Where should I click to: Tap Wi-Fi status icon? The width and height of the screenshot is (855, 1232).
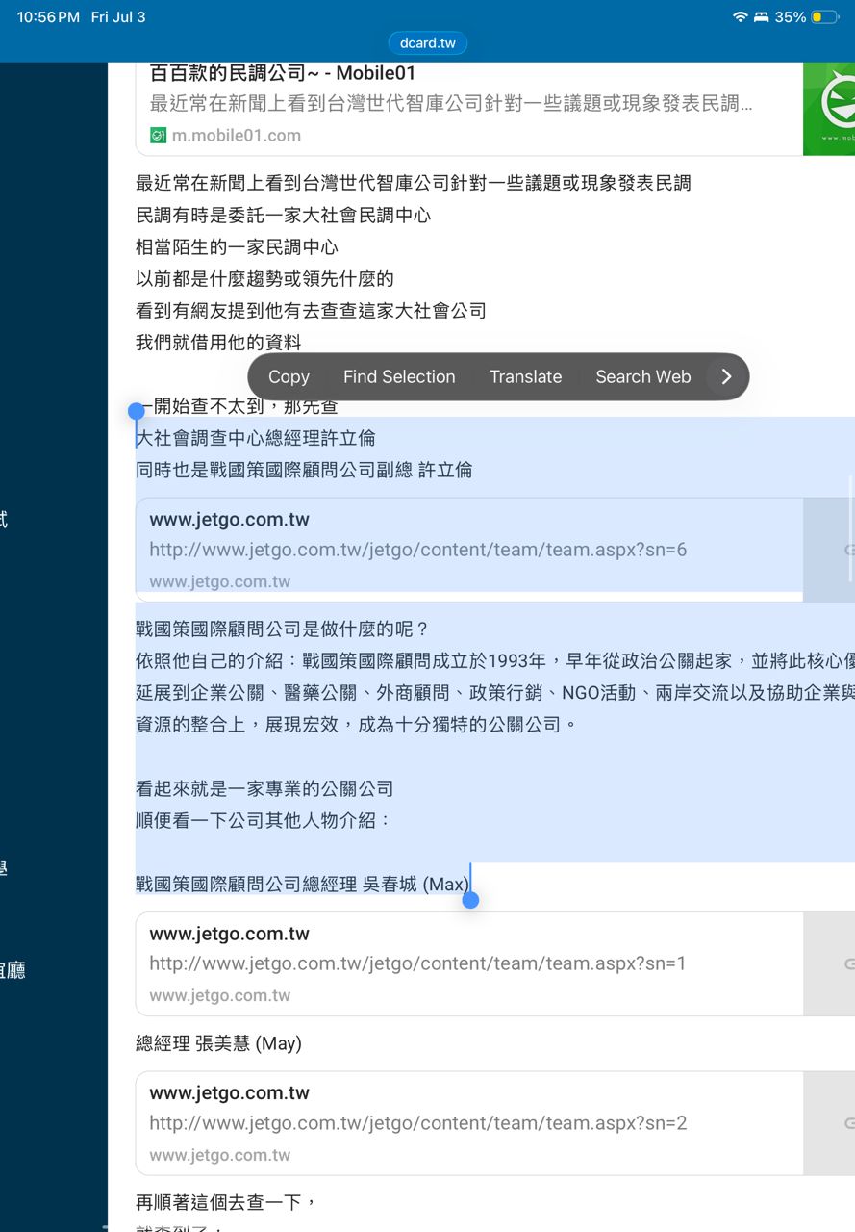click(x=740, y=17)
